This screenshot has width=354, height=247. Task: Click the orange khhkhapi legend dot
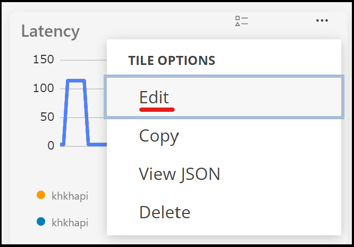(x=41, y=195)
